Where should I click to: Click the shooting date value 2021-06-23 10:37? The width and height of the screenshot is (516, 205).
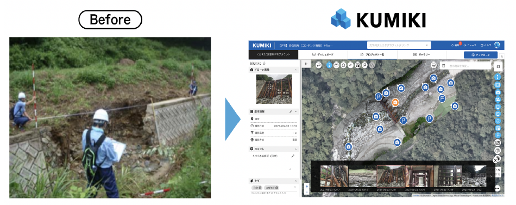(286, 126)
